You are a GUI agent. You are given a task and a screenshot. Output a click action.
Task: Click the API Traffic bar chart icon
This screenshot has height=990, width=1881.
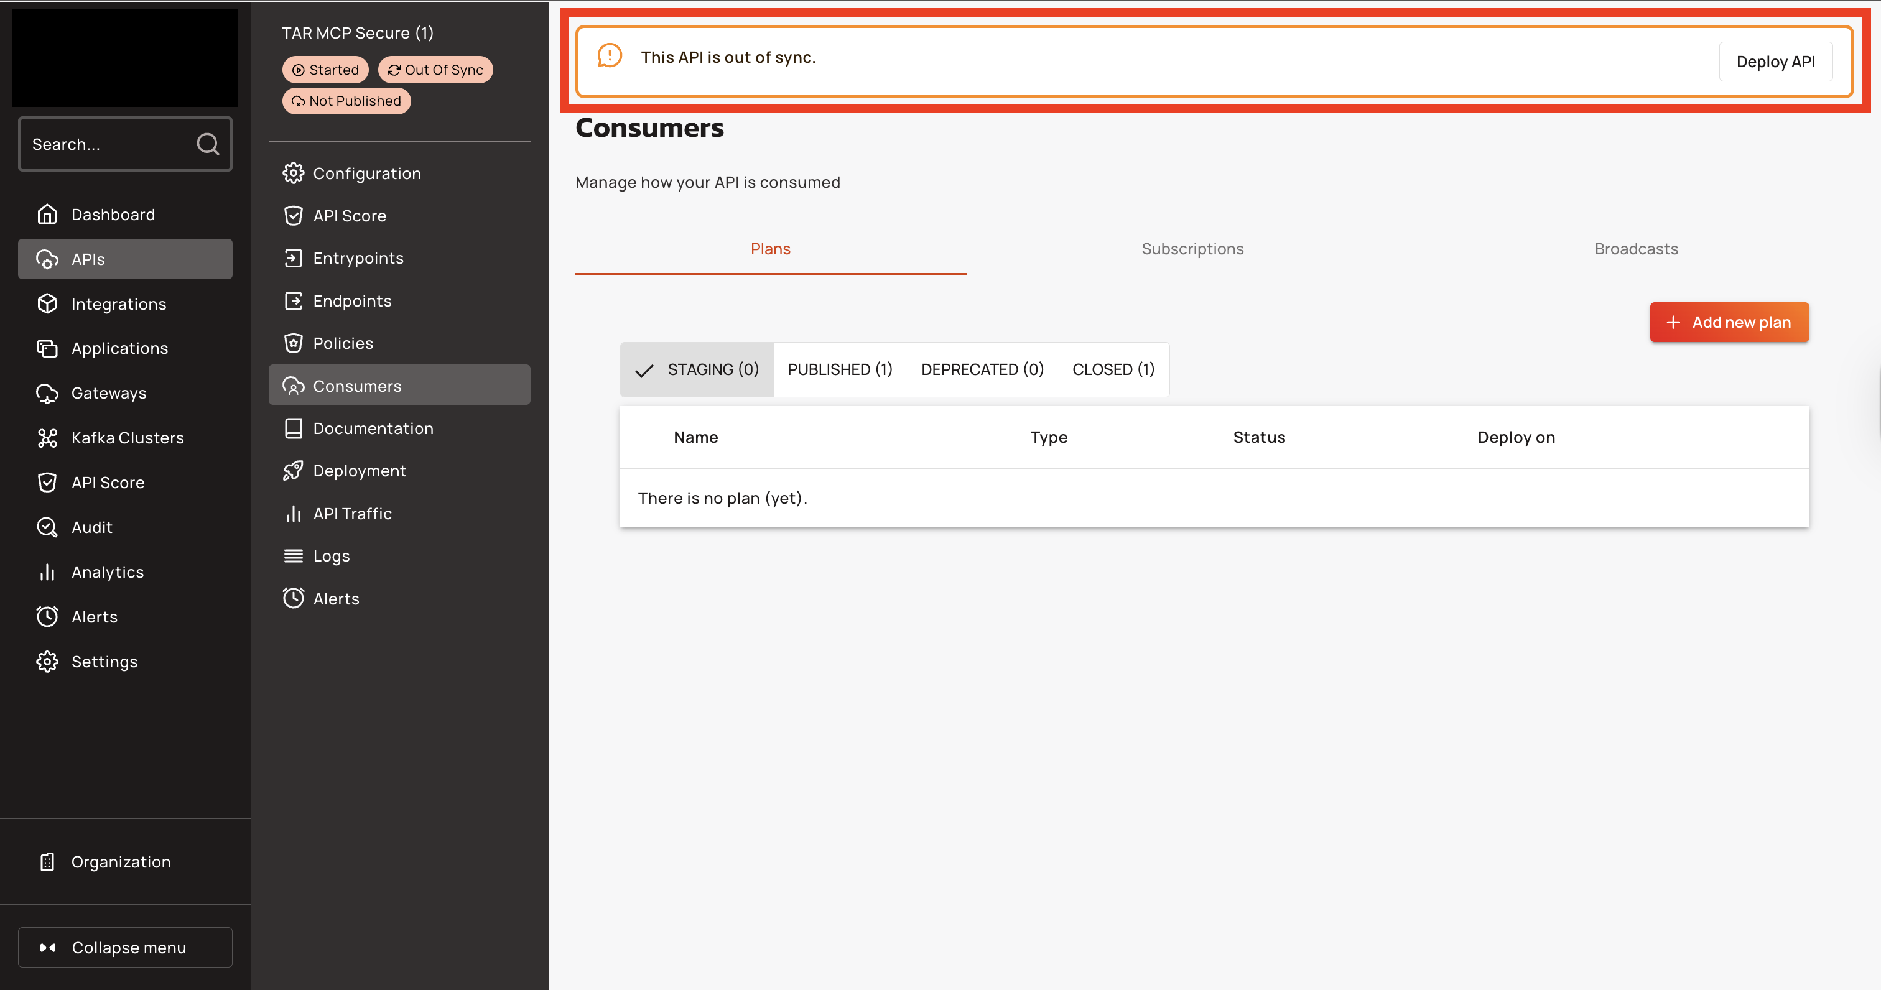click(293, 514)
